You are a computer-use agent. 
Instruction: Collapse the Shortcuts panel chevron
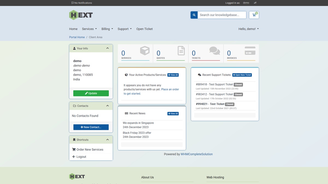coord(107,140)
